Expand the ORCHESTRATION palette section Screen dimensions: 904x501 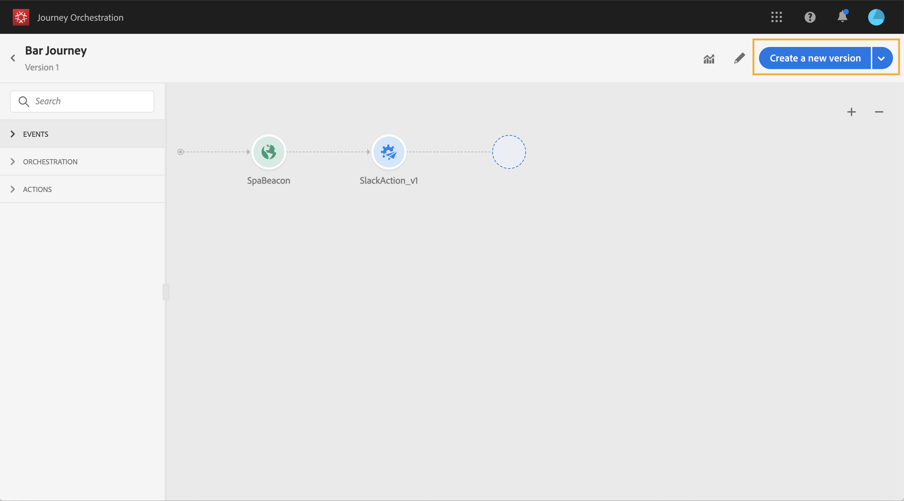click(x=82, y=162)
